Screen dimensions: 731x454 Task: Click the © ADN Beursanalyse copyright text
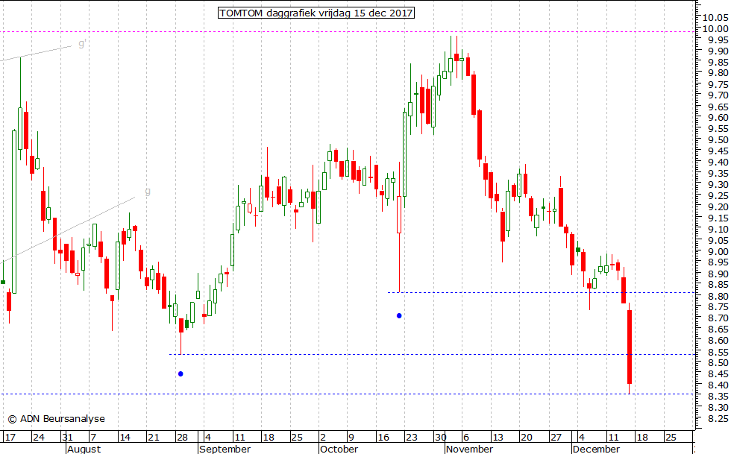pyautogui.click(x=57, y=418)
